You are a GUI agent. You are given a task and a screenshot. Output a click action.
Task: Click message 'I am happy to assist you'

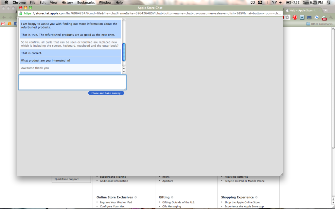(70, 25)
